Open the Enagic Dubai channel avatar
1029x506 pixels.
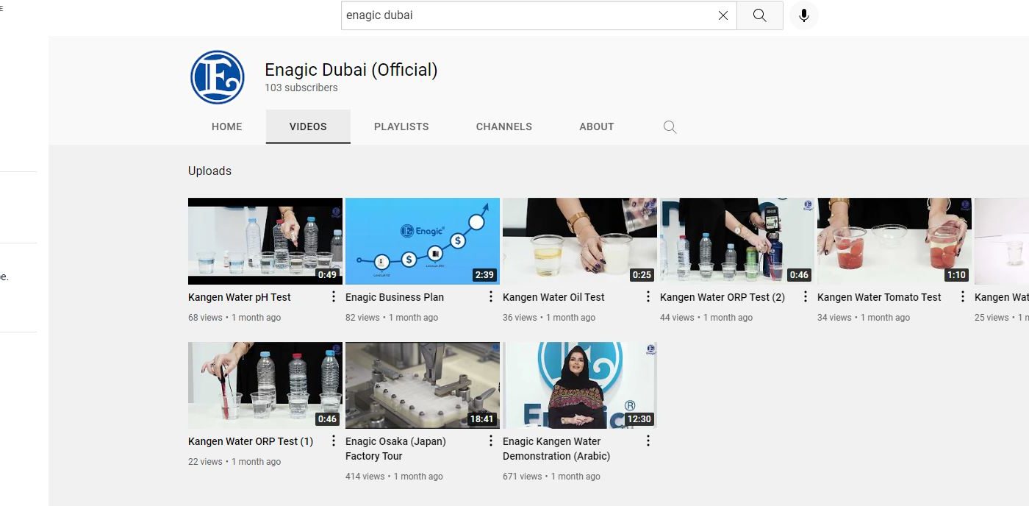click(x=217, y=77)
